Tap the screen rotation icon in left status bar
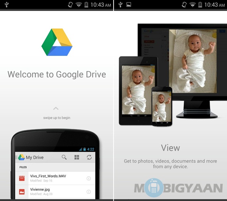227x201 pixels. pos(71,5)
